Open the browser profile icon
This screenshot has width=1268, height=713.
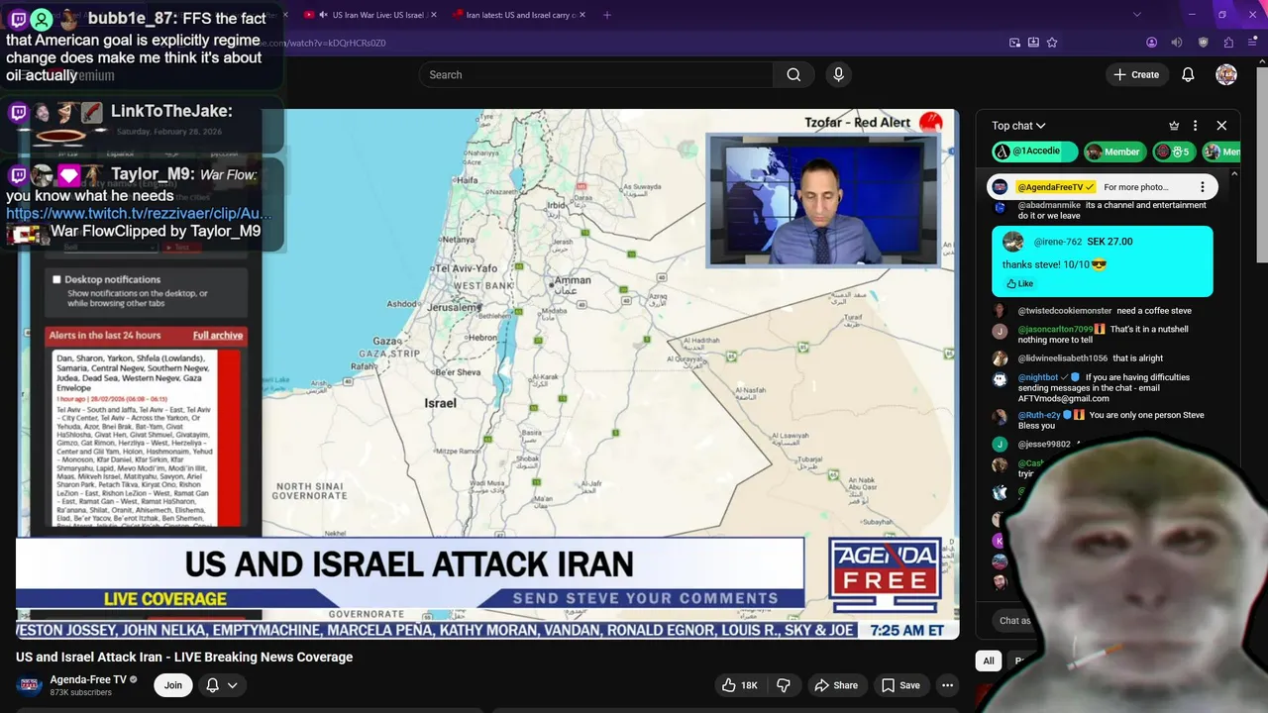pyautogui.click(x=1151, y=43)
